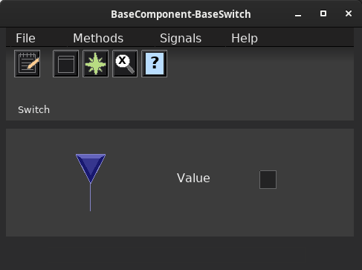Open the Help menu
The width and height of the screenshot is (362, 270).
(x=245, y=38)
